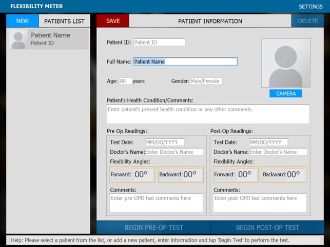
Task: Open the SETTINGS page
Action: (x=310, y=7)
